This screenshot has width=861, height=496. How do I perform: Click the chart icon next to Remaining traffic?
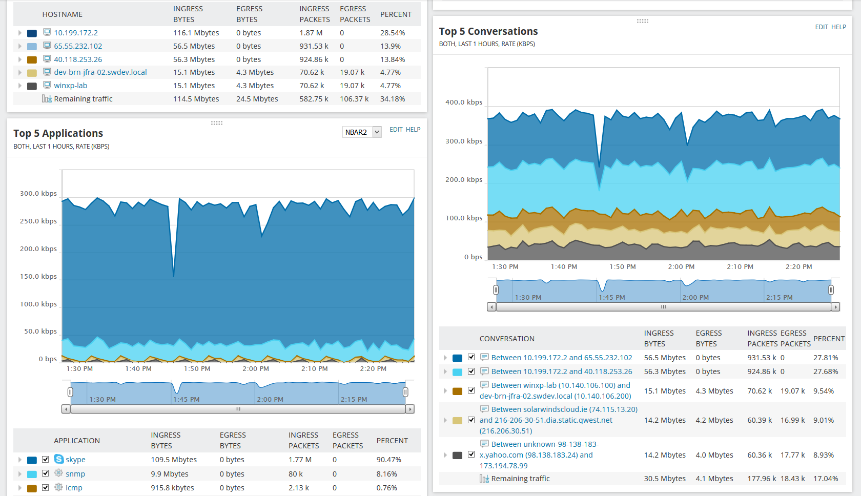click(47, 98)
